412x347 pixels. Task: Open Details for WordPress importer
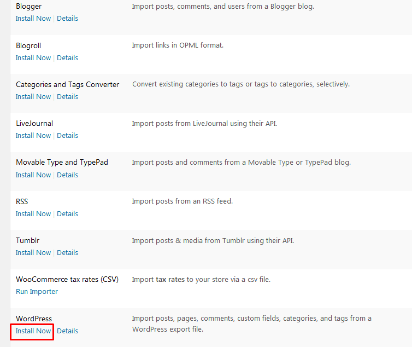click(x=67, y=331)
